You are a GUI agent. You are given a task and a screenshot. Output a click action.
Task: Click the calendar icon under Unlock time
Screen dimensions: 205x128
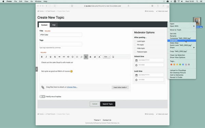click(136, 60)
